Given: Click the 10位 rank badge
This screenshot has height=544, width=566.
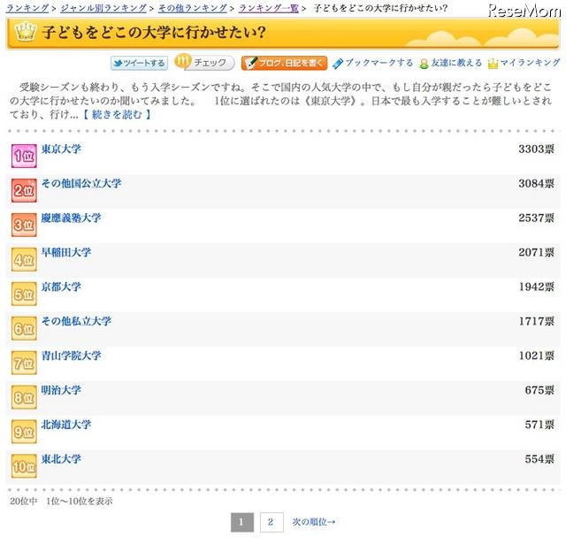Looking at the screenshot, I should click(x=24, y=466).
